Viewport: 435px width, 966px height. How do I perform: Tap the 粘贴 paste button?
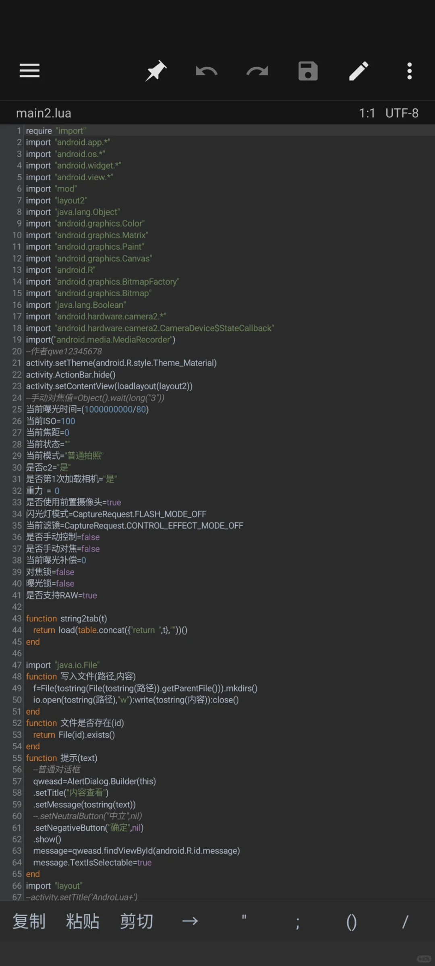click(x=83, y=921)
